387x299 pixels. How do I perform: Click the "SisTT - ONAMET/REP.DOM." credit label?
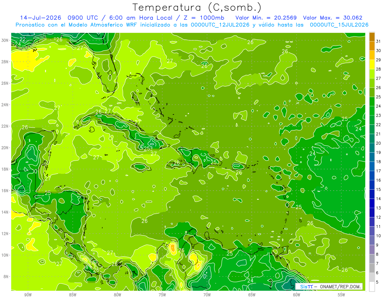click(329, 286)
